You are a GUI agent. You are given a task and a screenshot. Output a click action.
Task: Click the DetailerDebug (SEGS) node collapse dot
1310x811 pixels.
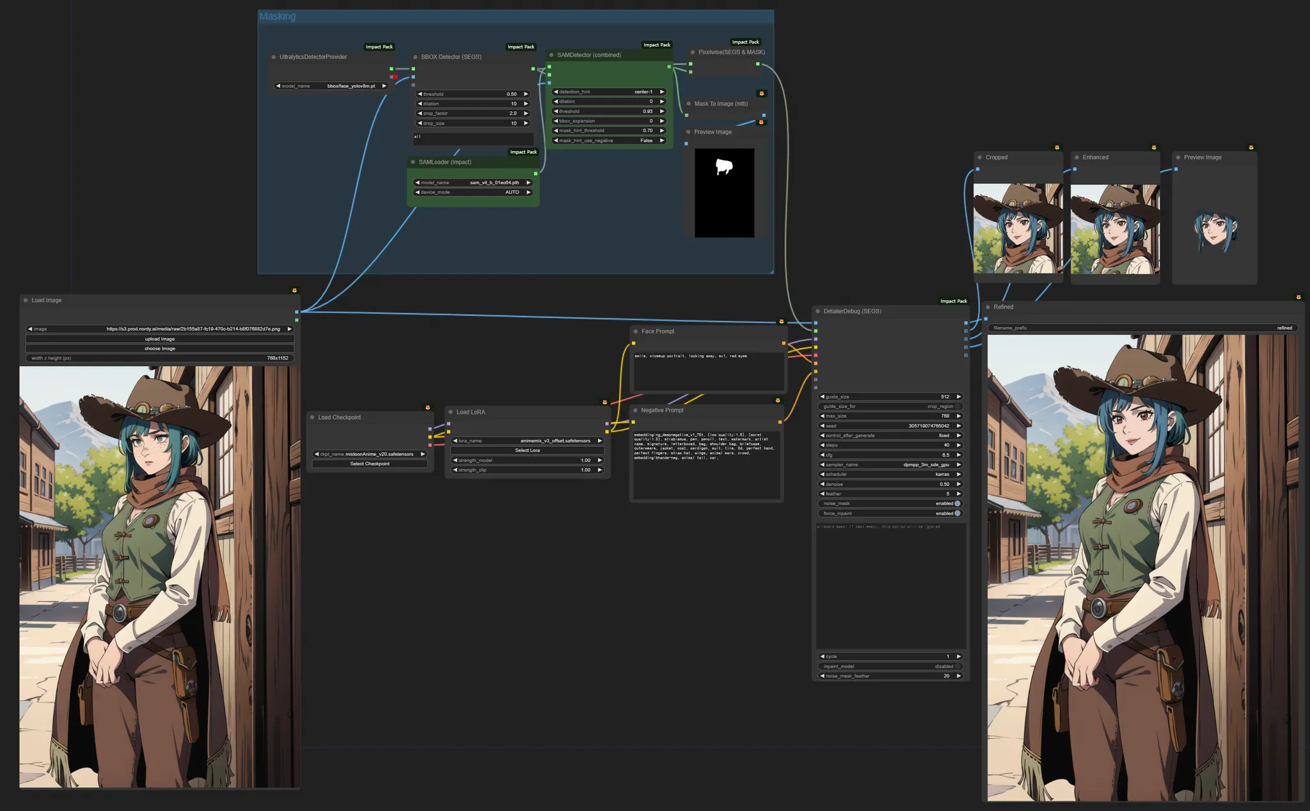[817, 311]
